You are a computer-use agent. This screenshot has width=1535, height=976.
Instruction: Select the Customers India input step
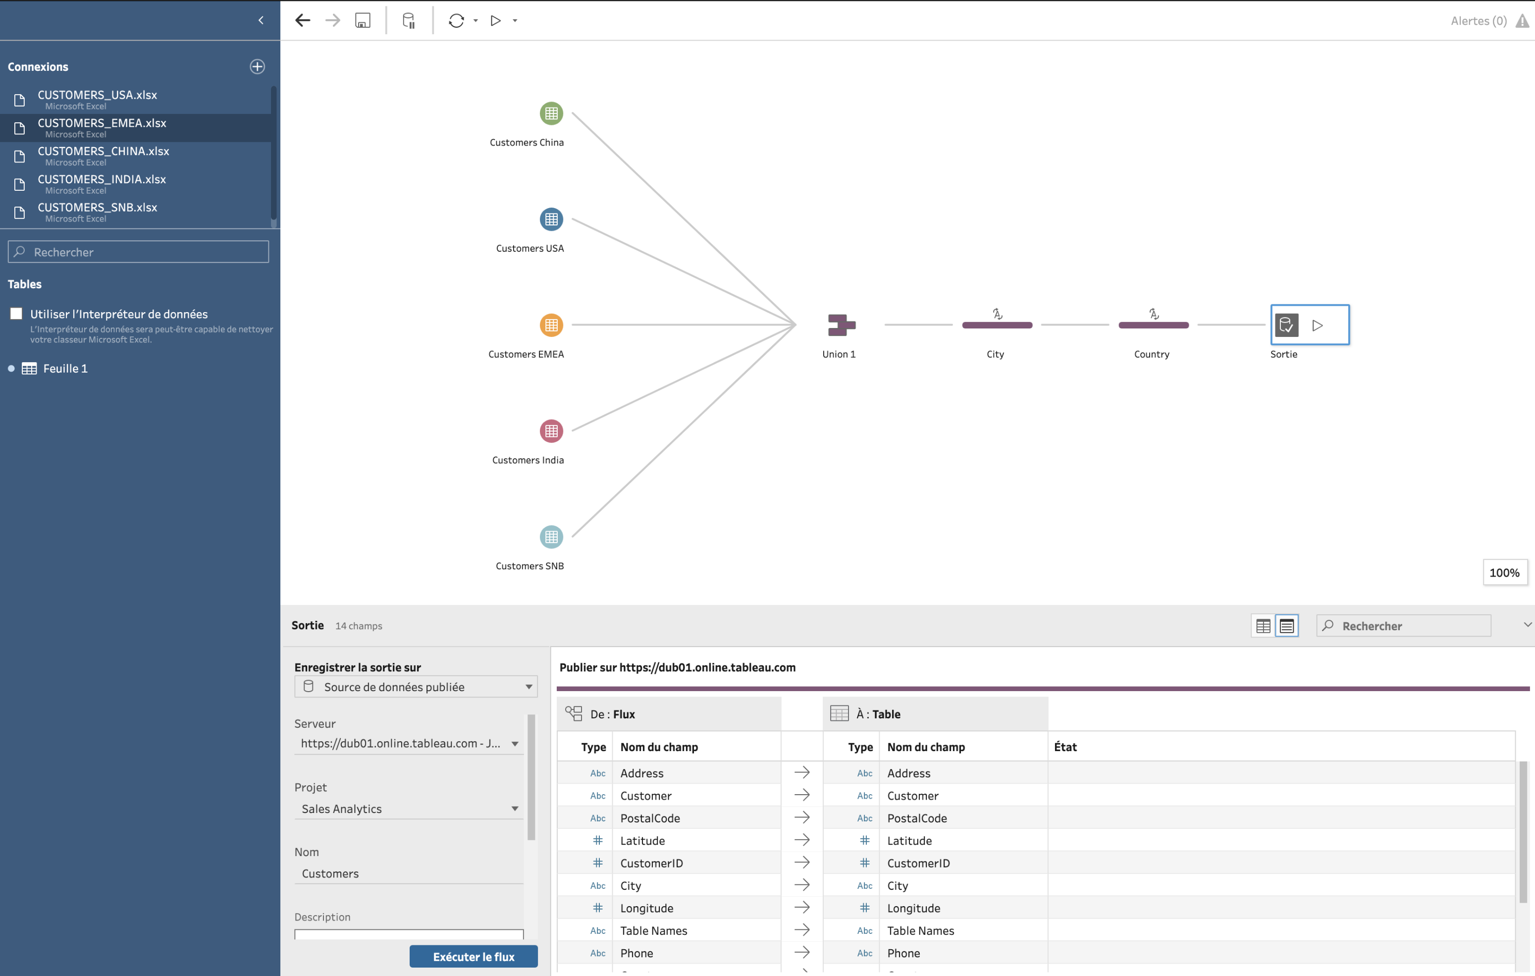click(x=551, y=431)
